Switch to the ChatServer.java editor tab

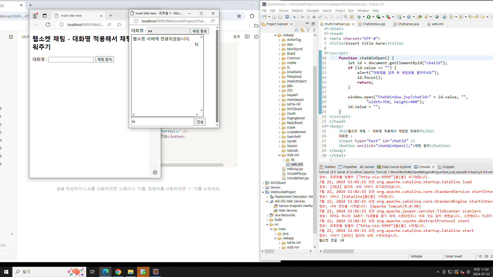[408, 24]
